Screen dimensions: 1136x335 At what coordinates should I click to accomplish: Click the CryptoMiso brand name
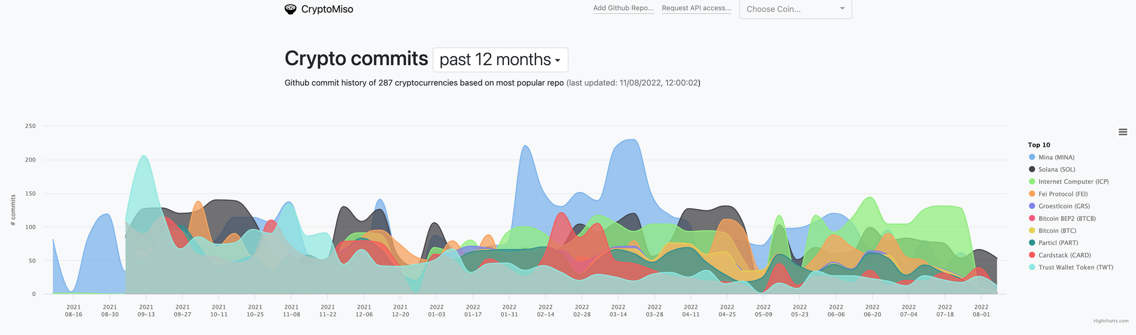click(327, 9)
